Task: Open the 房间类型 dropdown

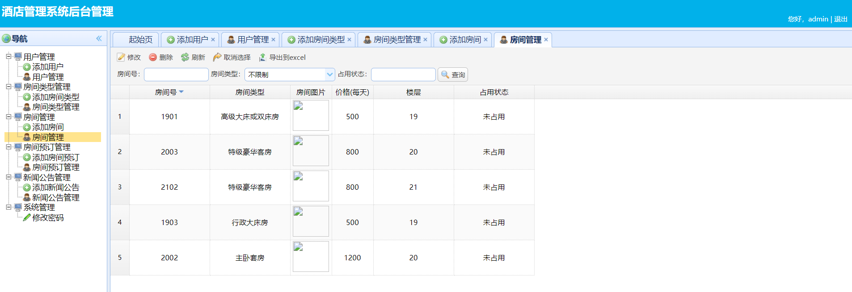Action: pyautogui.click(x=330, y=75)
